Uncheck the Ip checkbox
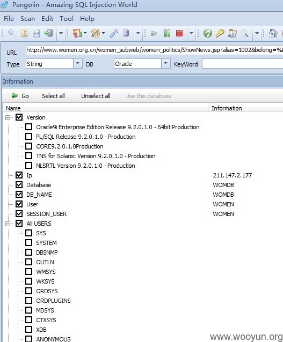This screenshot has width=283, height=342. click(19, 175)
